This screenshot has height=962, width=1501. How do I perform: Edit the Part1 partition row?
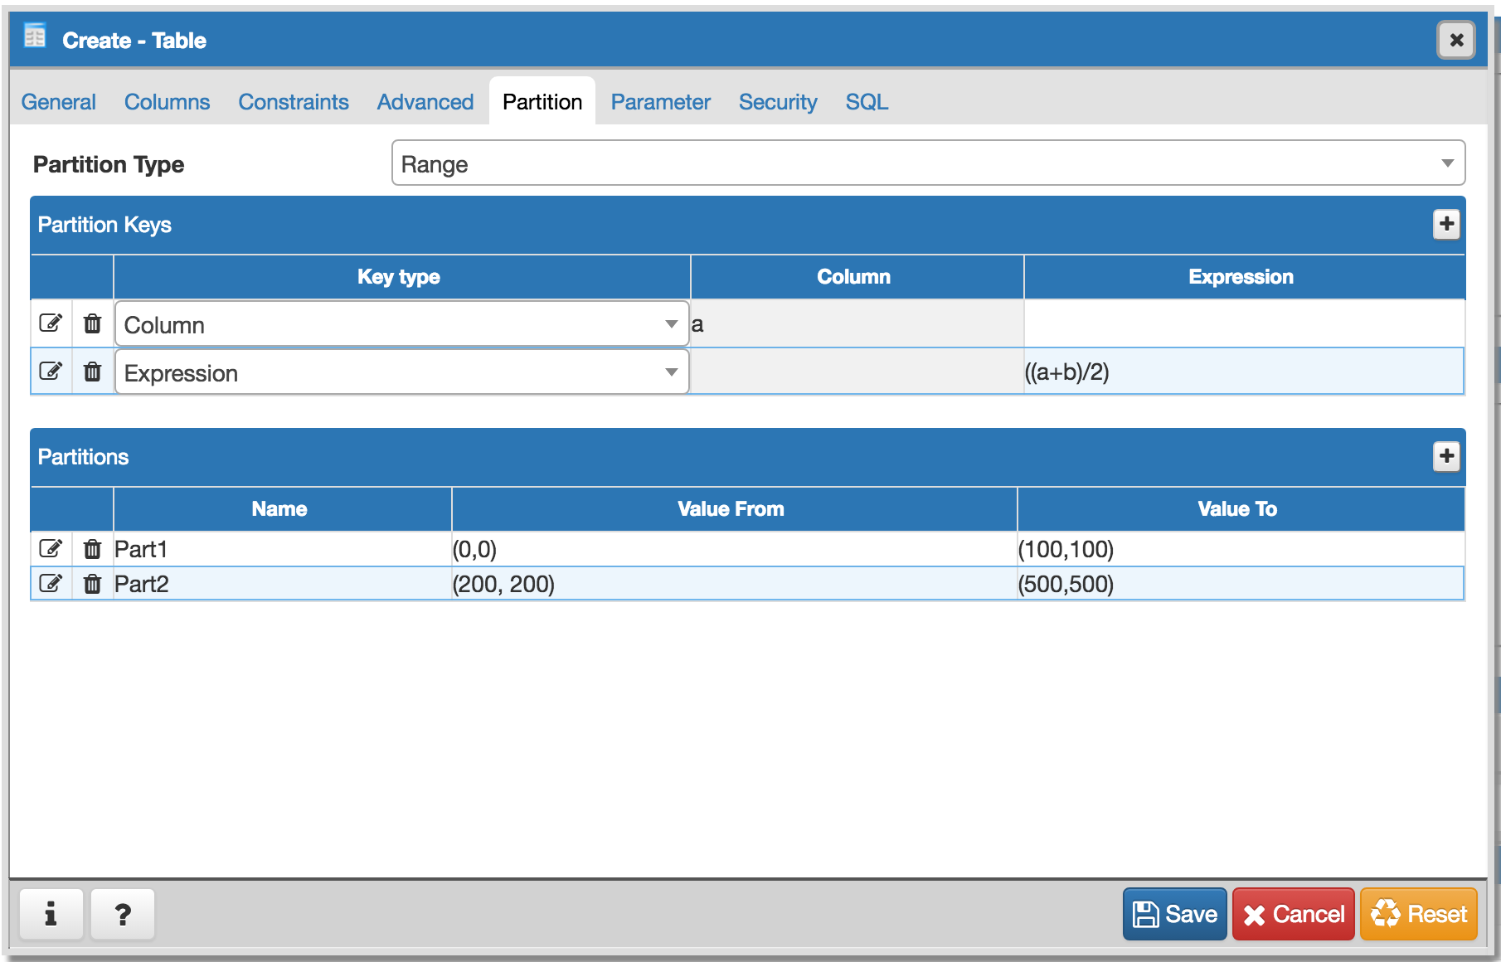pos(51,549)
